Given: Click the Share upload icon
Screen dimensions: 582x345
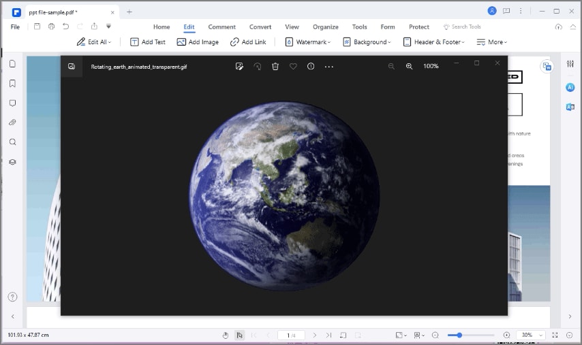Looking at the screenshot, I should pyautogui.click(x=94, y=26).
